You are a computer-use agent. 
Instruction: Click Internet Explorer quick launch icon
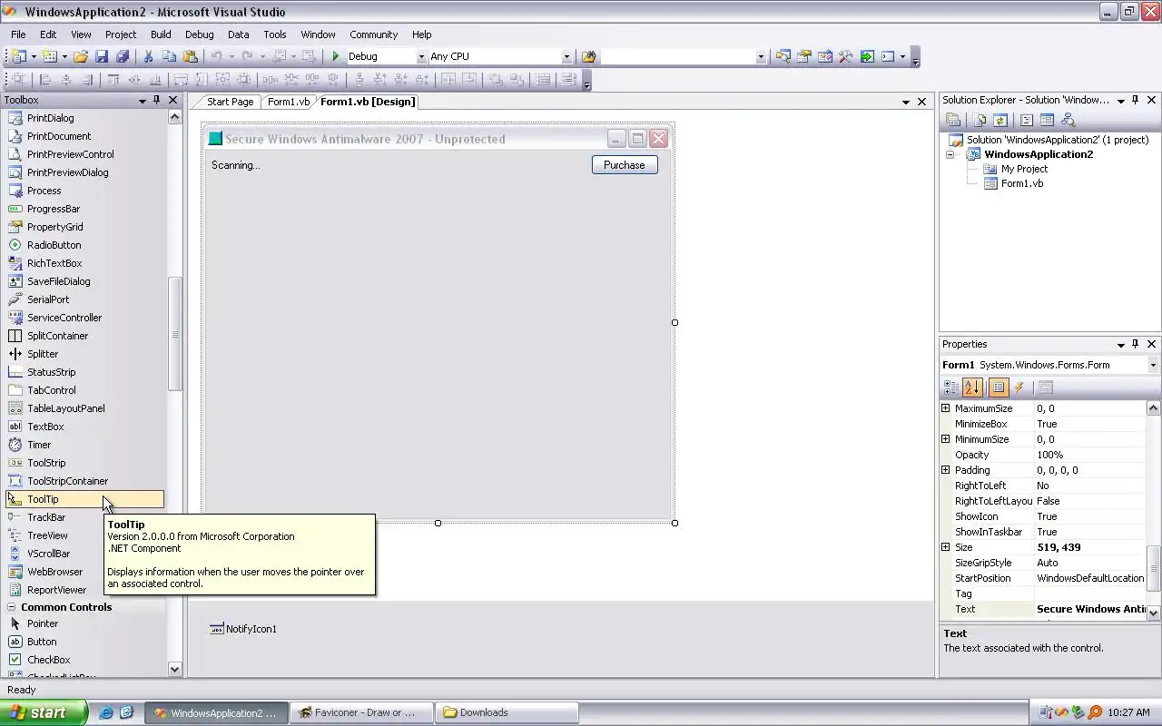[x=105, y=712]
